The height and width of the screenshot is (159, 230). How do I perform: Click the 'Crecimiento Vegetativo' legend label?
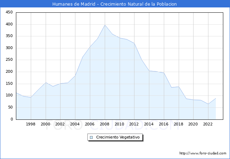coord(118,137)
